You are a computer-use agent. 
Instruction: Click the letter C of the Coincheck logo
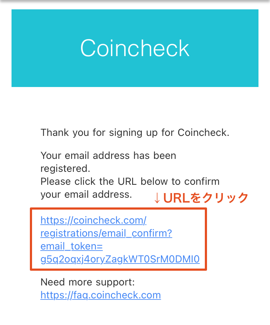coord(88,48)
